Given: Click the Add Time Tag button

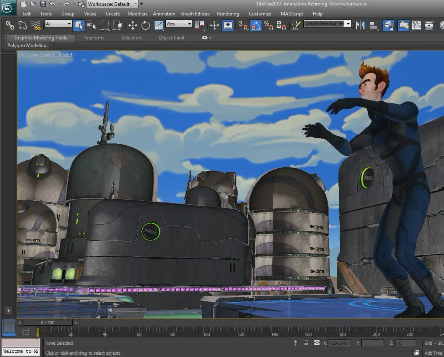Looking at the screenshot, I should click(x=433, y=353).
